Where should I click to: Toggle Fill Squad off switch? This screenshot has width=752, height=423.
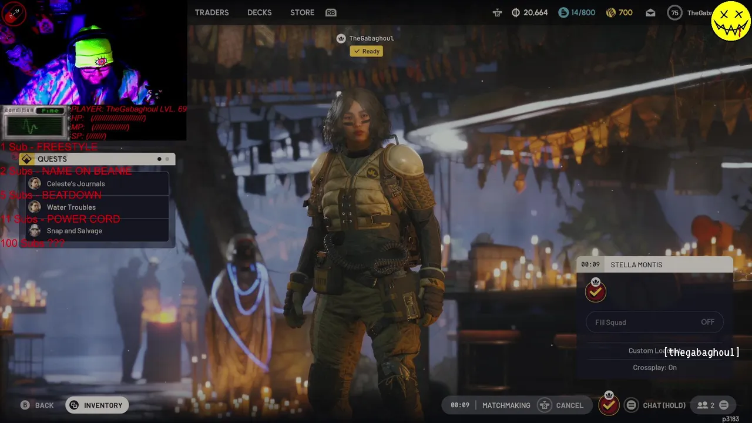tap(655, 322)
